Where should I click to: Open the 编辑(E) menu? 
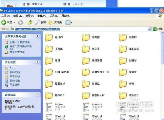(18, 16)
